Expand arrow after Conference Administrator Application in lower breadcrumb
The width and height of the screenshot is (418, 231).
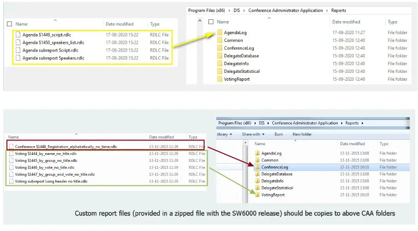[x=341, y=123]
